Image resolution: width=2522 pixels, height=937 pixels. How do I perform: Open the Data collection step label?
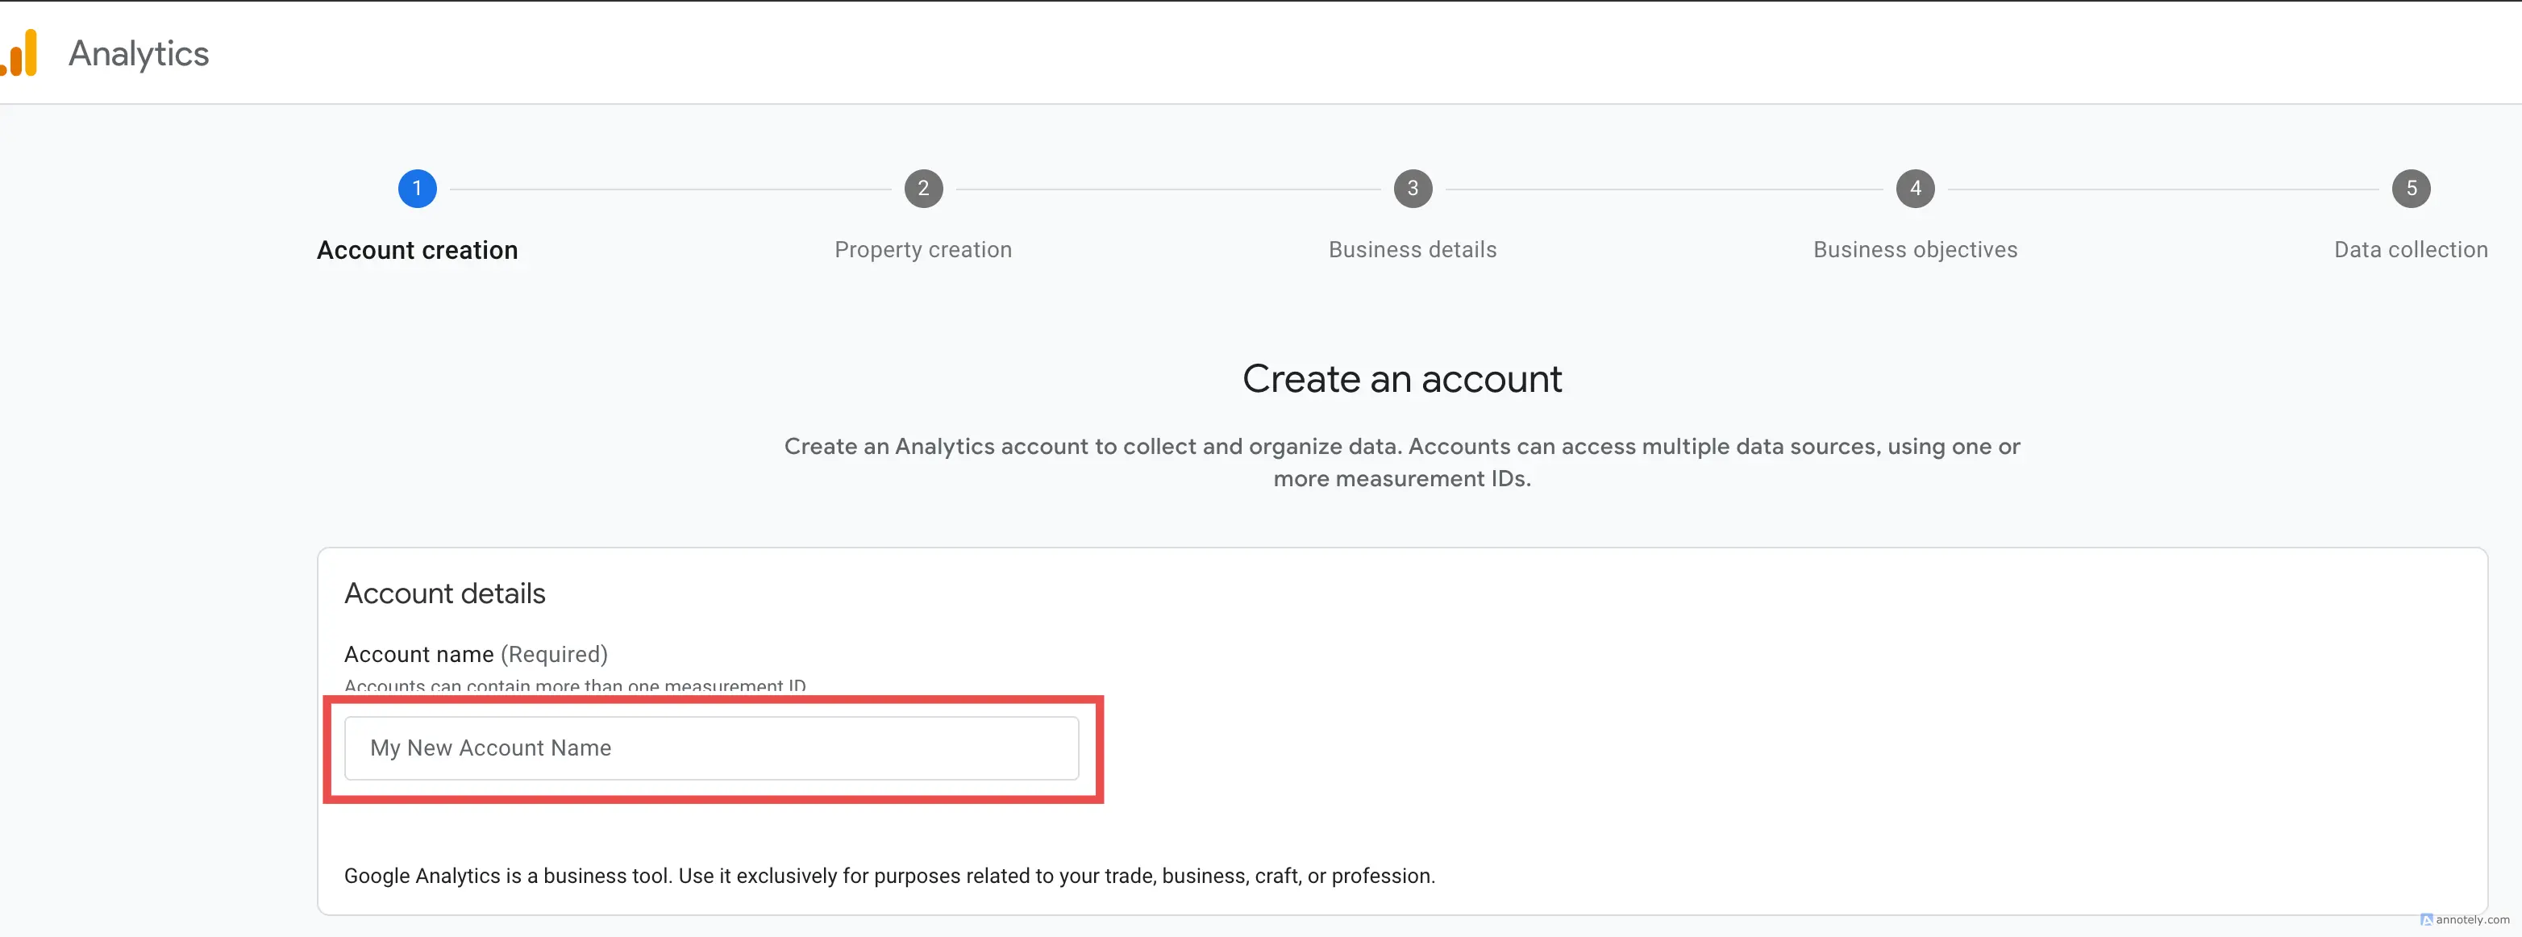point(2411,250)
